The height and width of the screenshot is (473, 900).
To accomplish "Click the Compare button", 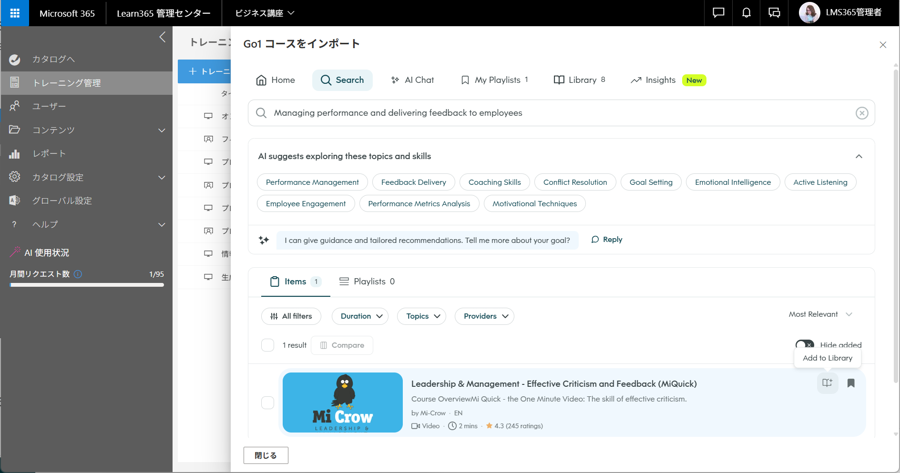I will click(342, 345).
